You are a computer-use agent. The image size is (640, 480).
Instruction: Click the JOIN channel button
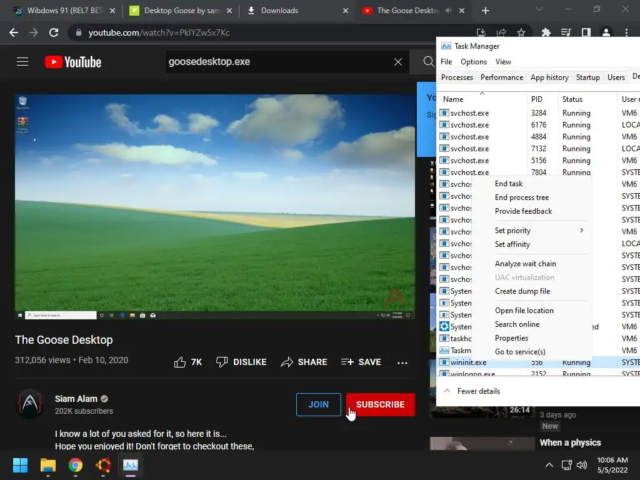318,404
